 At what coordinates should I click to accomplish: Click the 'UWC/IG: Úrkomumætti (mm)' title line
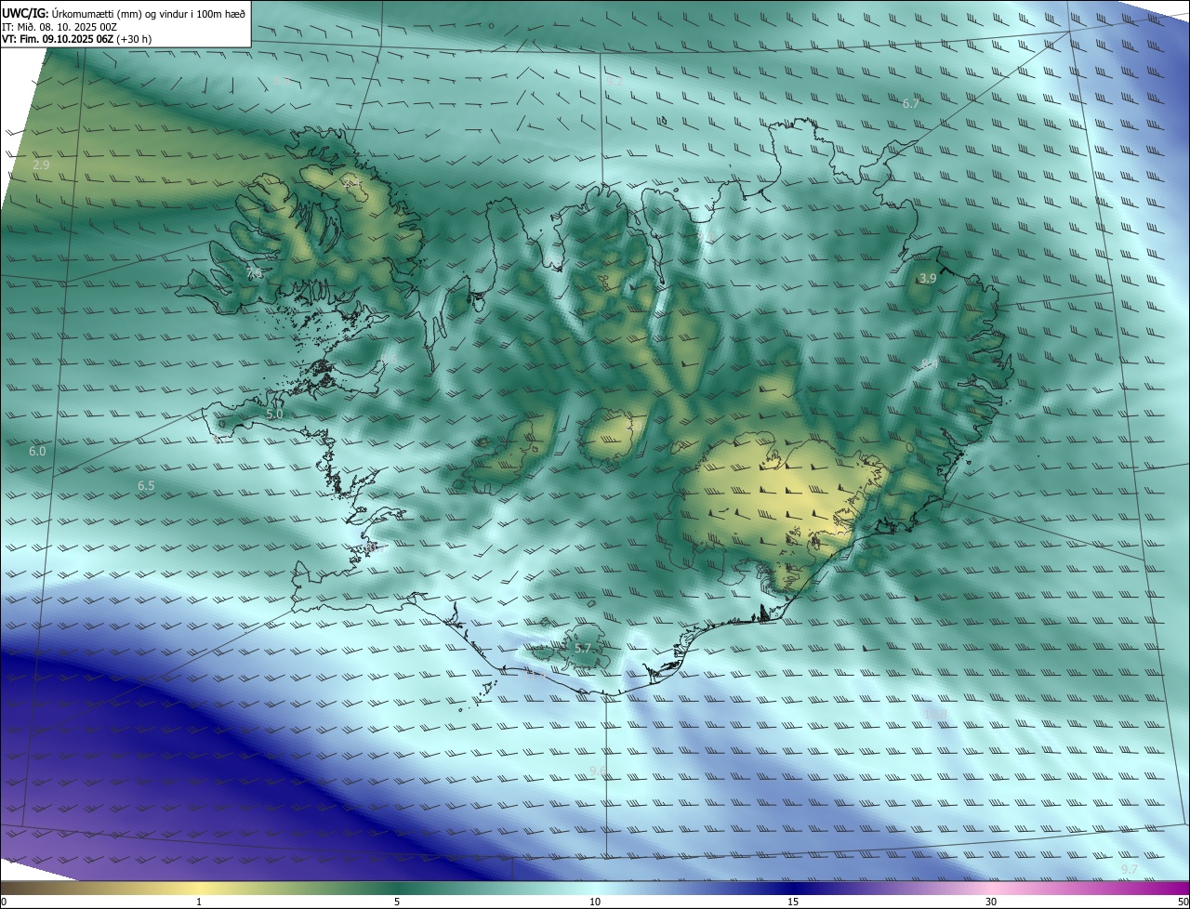(x=124, y=13)
